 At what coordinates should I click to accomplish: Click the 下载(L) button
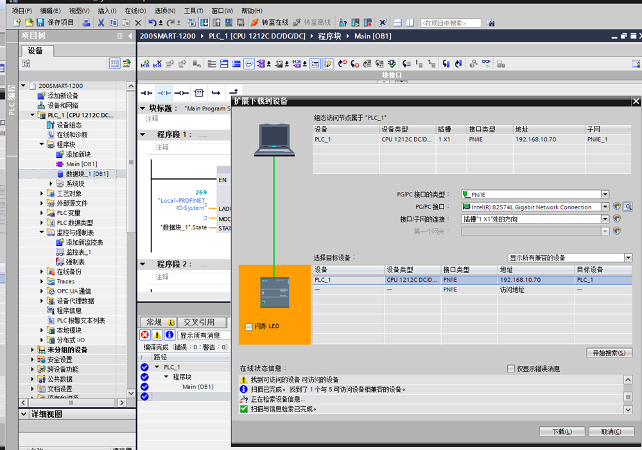pos(562,431)
